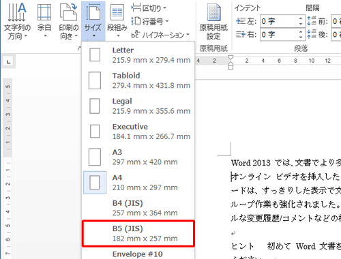This screenshot has width=341, height=259.
Task: Click the vertical ruler on the left
Action: (x=8, y=168)
